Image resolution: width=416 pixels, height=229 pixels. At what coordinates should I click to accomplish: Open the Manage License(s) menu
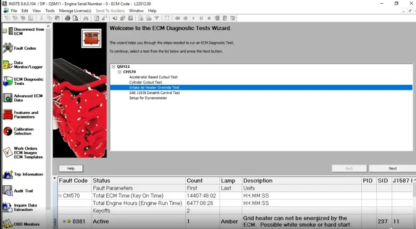tap(75, 11)
